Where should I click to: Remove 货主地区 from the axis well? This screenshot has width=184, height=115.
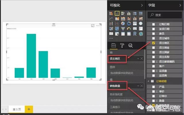pos(142,58)
